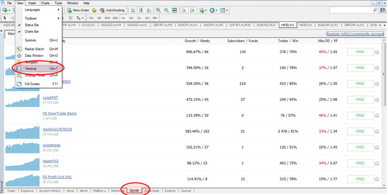Toggle the auto scroll chart icon

pyautogui.click(x=184, y=10)
